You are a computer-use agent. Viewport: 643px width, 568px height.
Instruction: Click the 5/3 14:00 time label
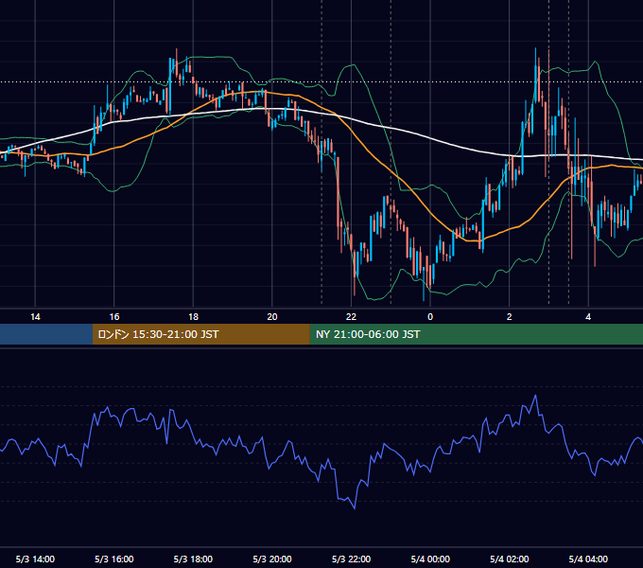[x=35, y=559]
